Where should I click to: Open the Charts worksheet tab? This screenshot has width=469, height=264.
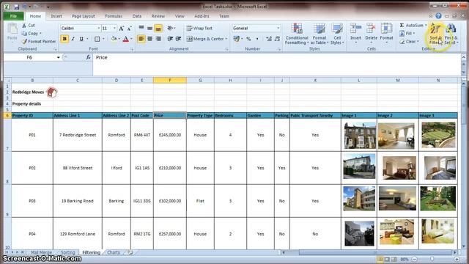click(114, 252)
